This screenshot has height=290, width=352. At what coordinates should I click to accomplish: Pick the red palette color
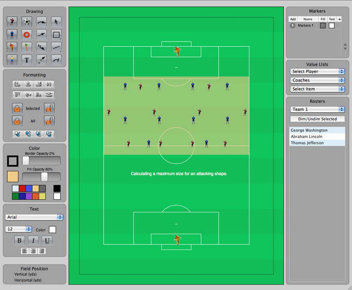coord(22,188)
